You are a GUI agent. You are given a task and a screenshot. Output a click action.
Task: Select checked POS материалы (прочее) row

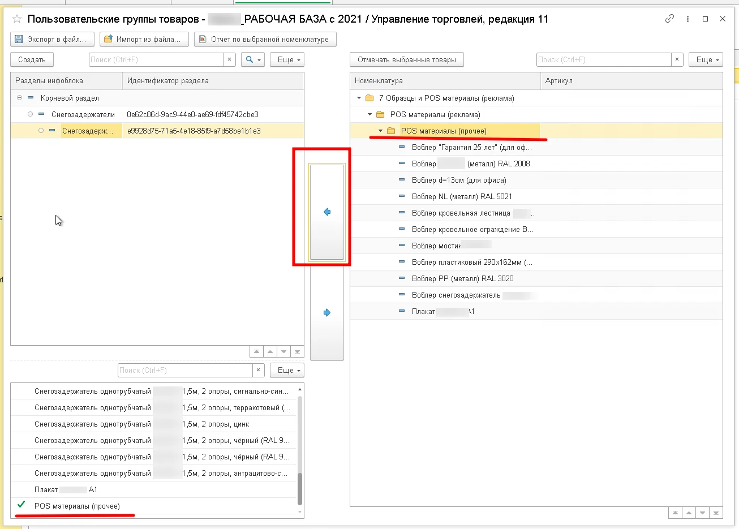coord(153,506)
